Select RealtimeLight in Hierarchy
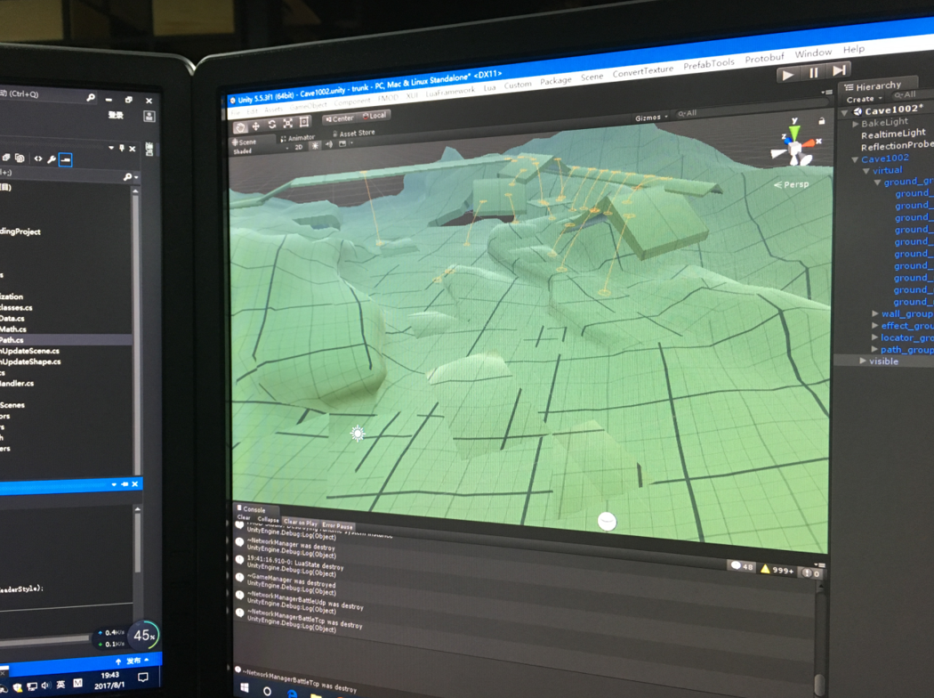 point(893,134)
